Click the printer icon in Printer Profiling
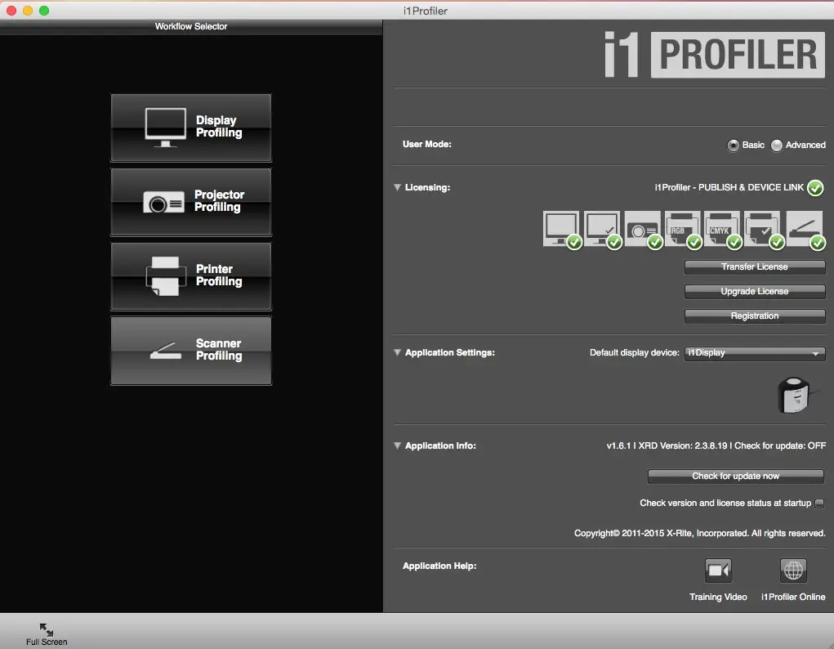 pyautogui.click(x=166, y=276)
